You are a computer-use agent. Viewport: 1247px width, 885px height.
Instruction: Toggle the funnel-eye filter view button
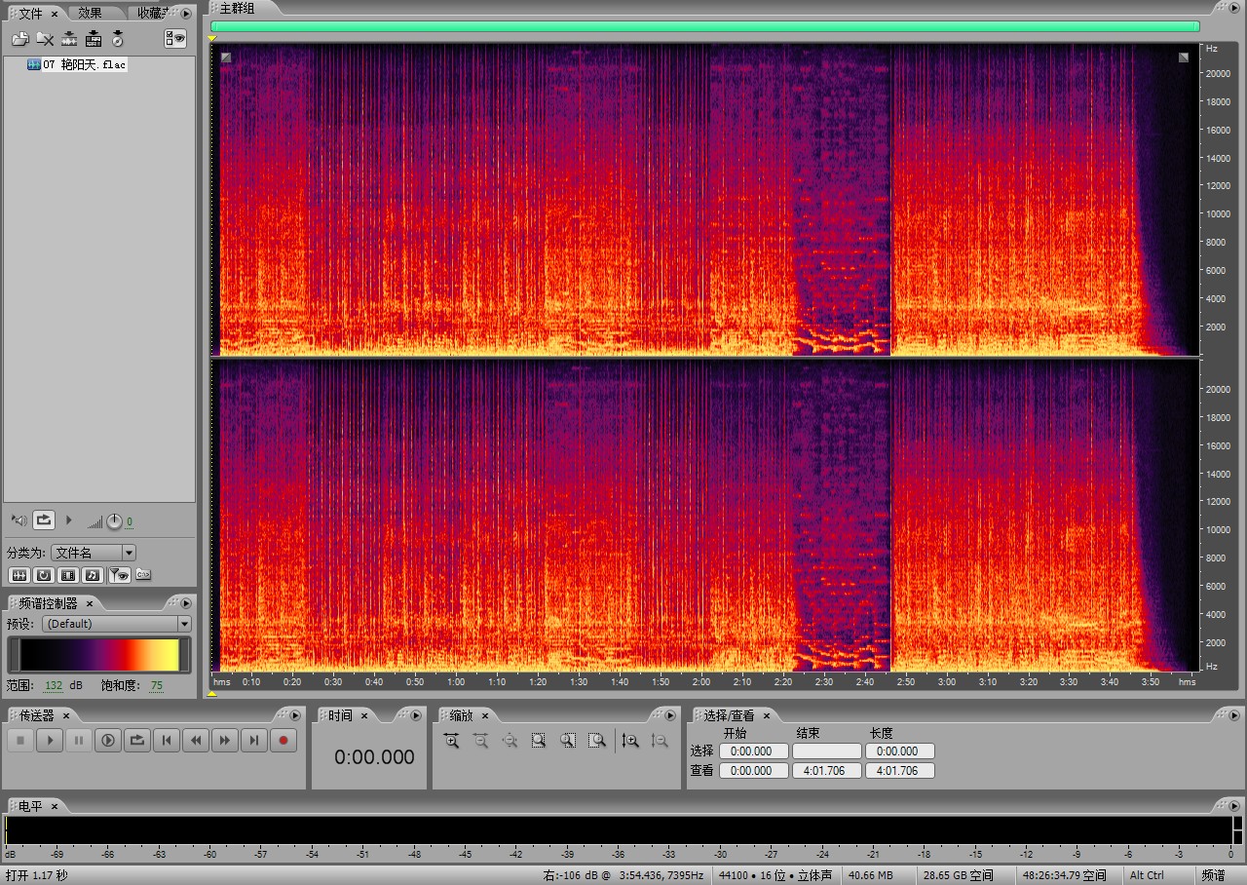tap(119, 575)
